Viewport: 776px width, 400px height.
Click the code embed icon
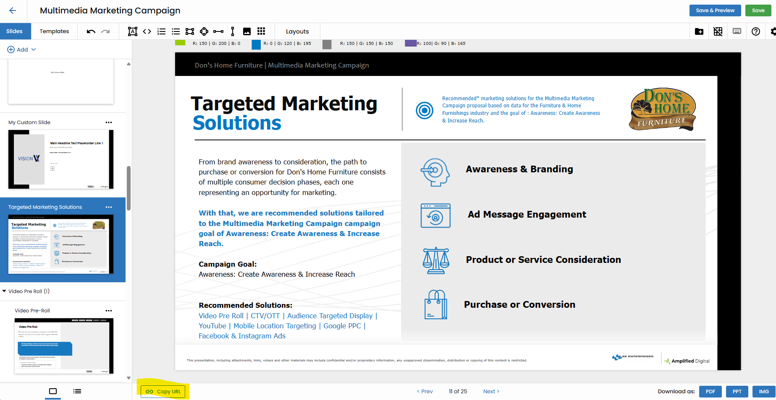pos(147,31)
